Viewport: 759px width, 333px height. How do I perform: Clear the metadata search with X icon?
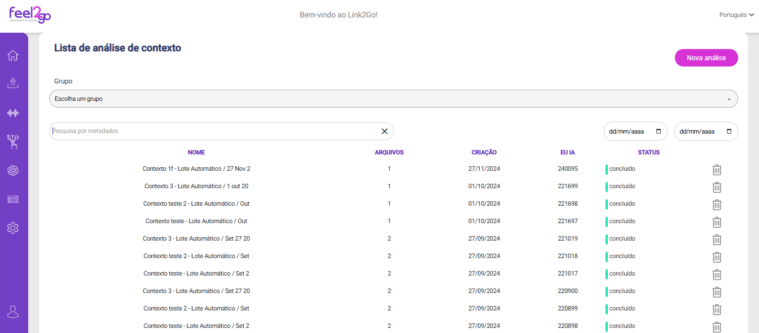384,131
